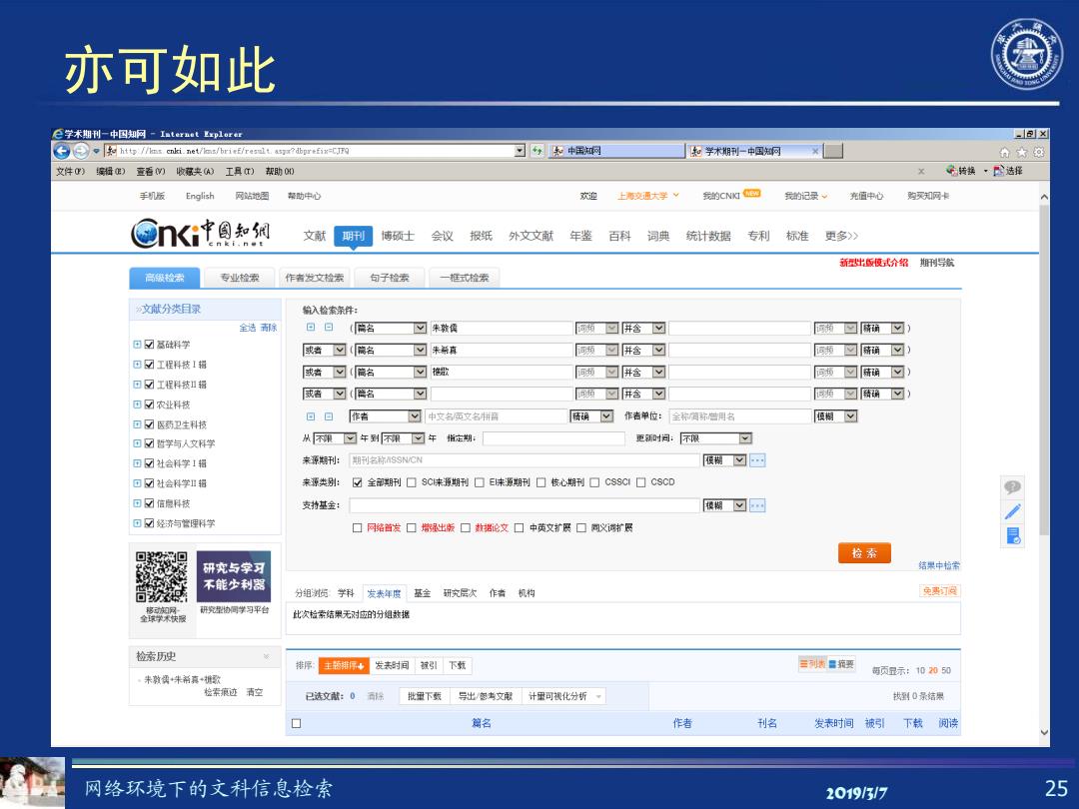Open fund picker ellipsis button beside 支持基金
Image resolution: width=1079 pixels, height=809 pixels.
tap(757, 505)
